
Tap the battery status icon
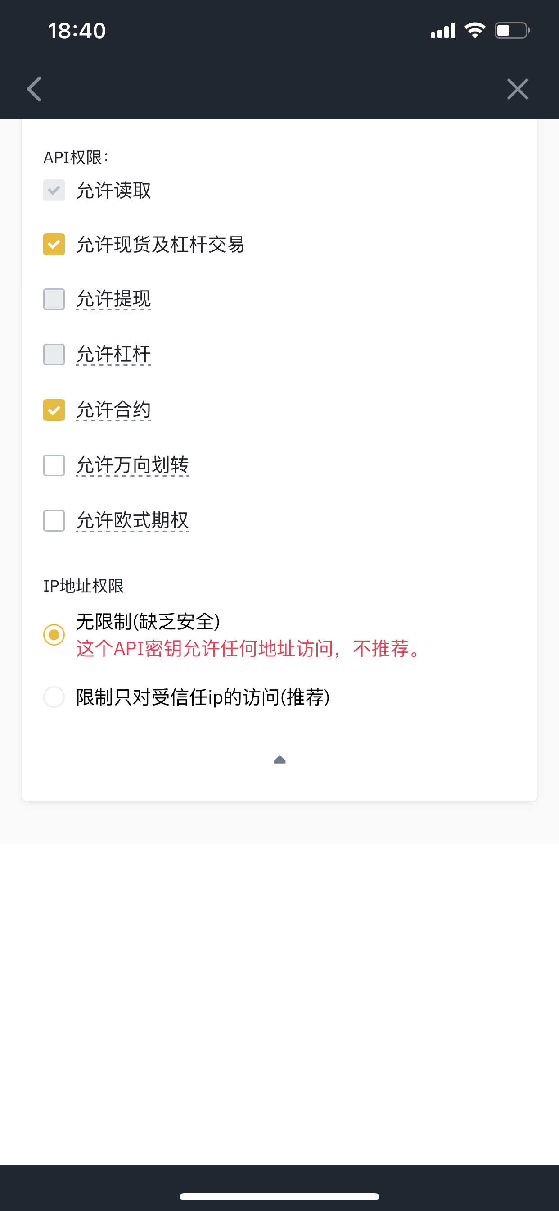tap(512, 31)
